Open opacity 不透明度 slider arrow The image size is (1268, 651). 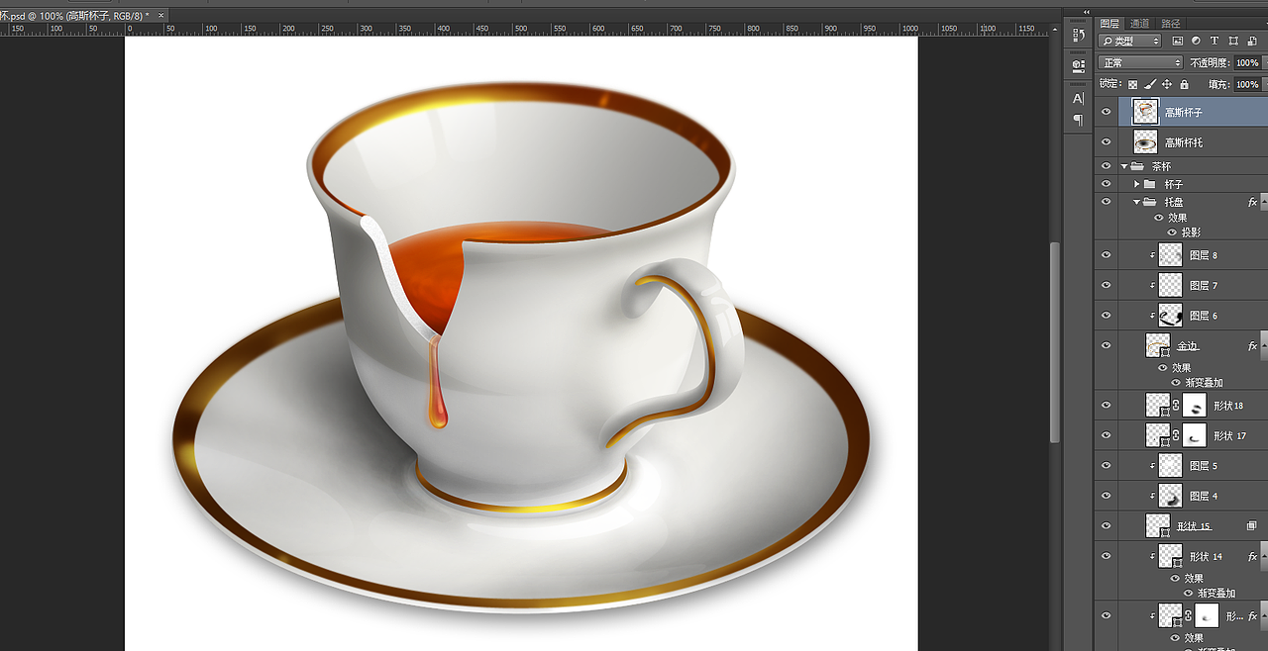(x=1265, y=62)
